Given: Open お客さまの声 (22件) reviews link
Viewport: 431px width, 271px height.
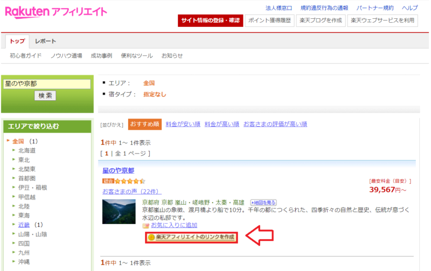Looking at the screenshot, I should point(131,191).
